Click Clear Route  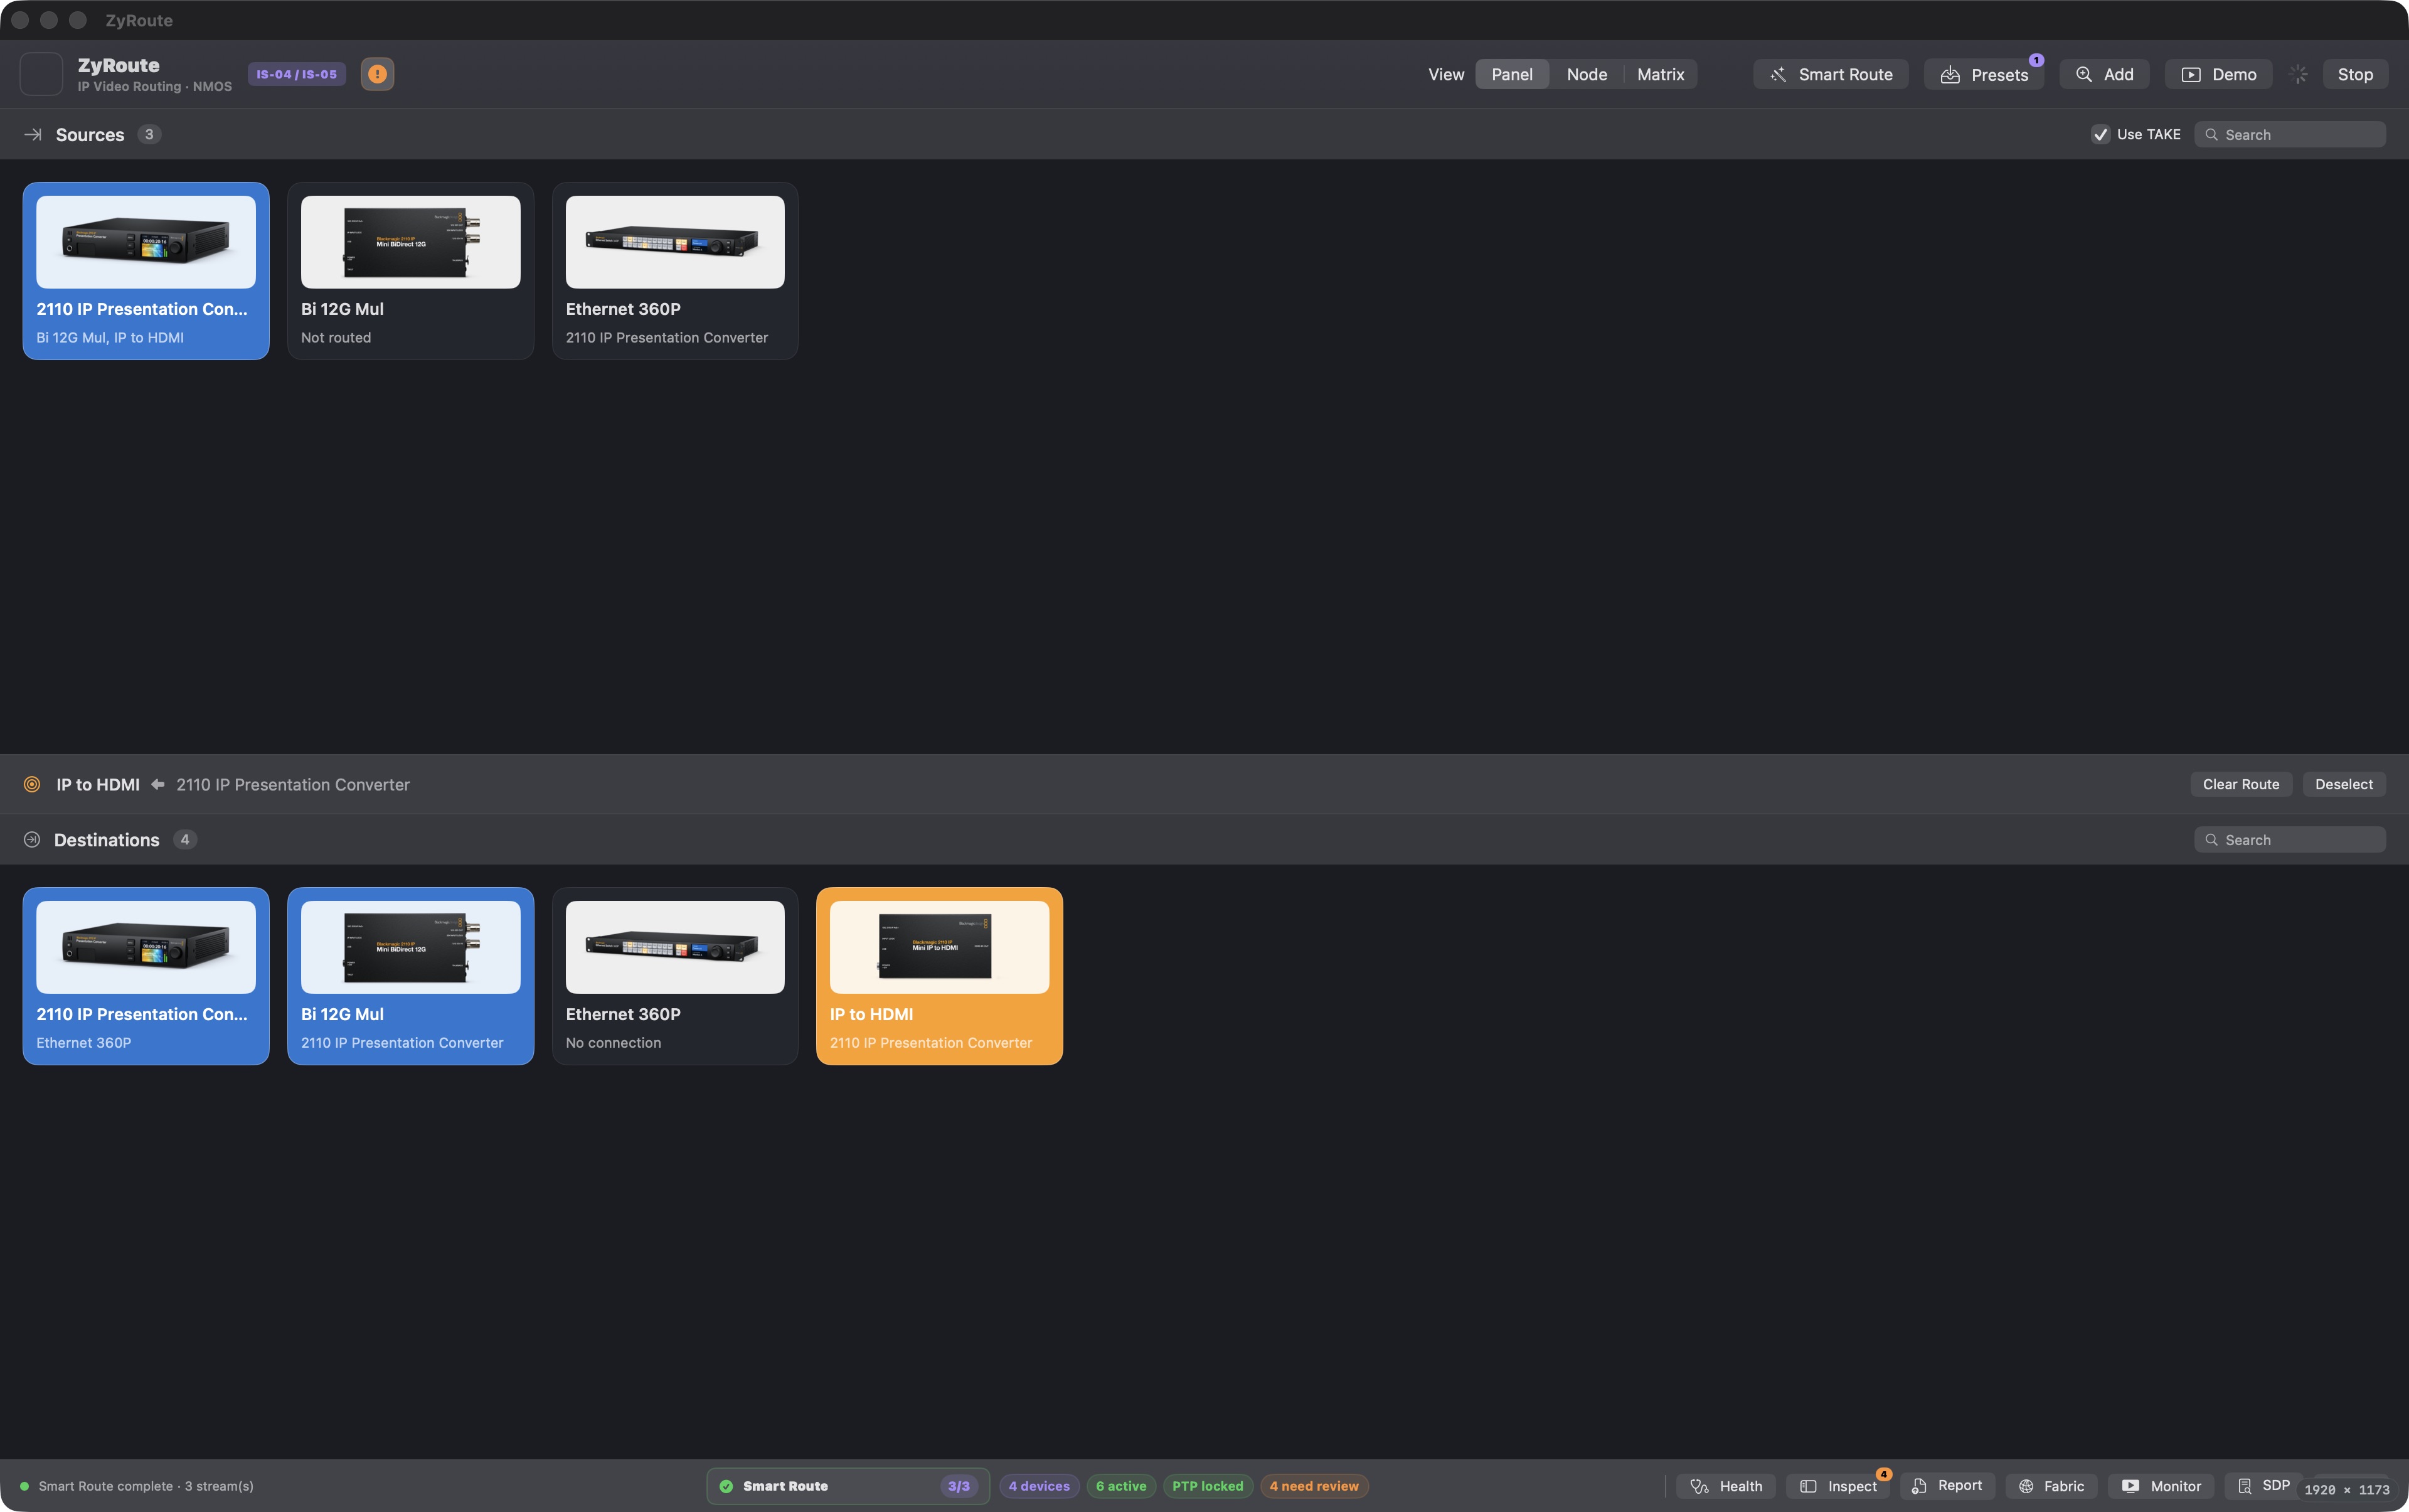pyautogui.click(x=2240, y=785)
